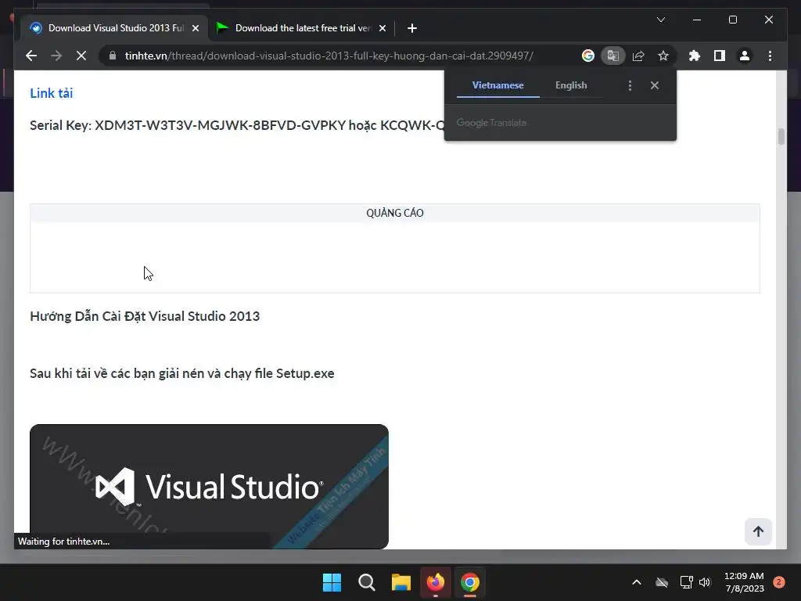Open a new tab
The width and height of the screenshot is (801, 601).
tap(412, 28)
